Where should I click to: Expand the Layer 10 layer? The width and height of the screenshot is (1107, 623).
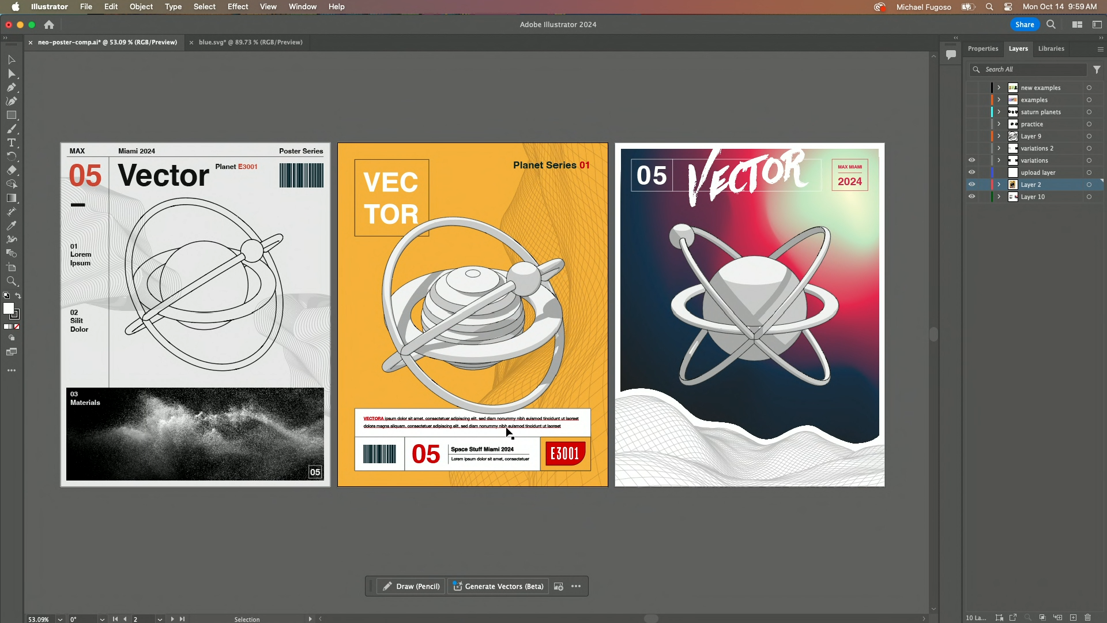pyautogui.click(x=999, y=196)
